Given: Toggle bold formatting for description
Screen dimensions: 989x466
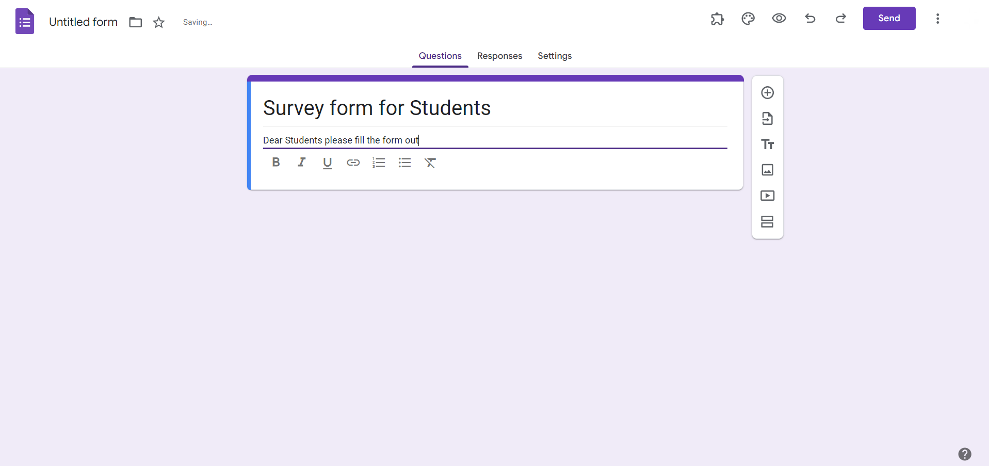Looking at the screenshot, I should pos(276,163).
